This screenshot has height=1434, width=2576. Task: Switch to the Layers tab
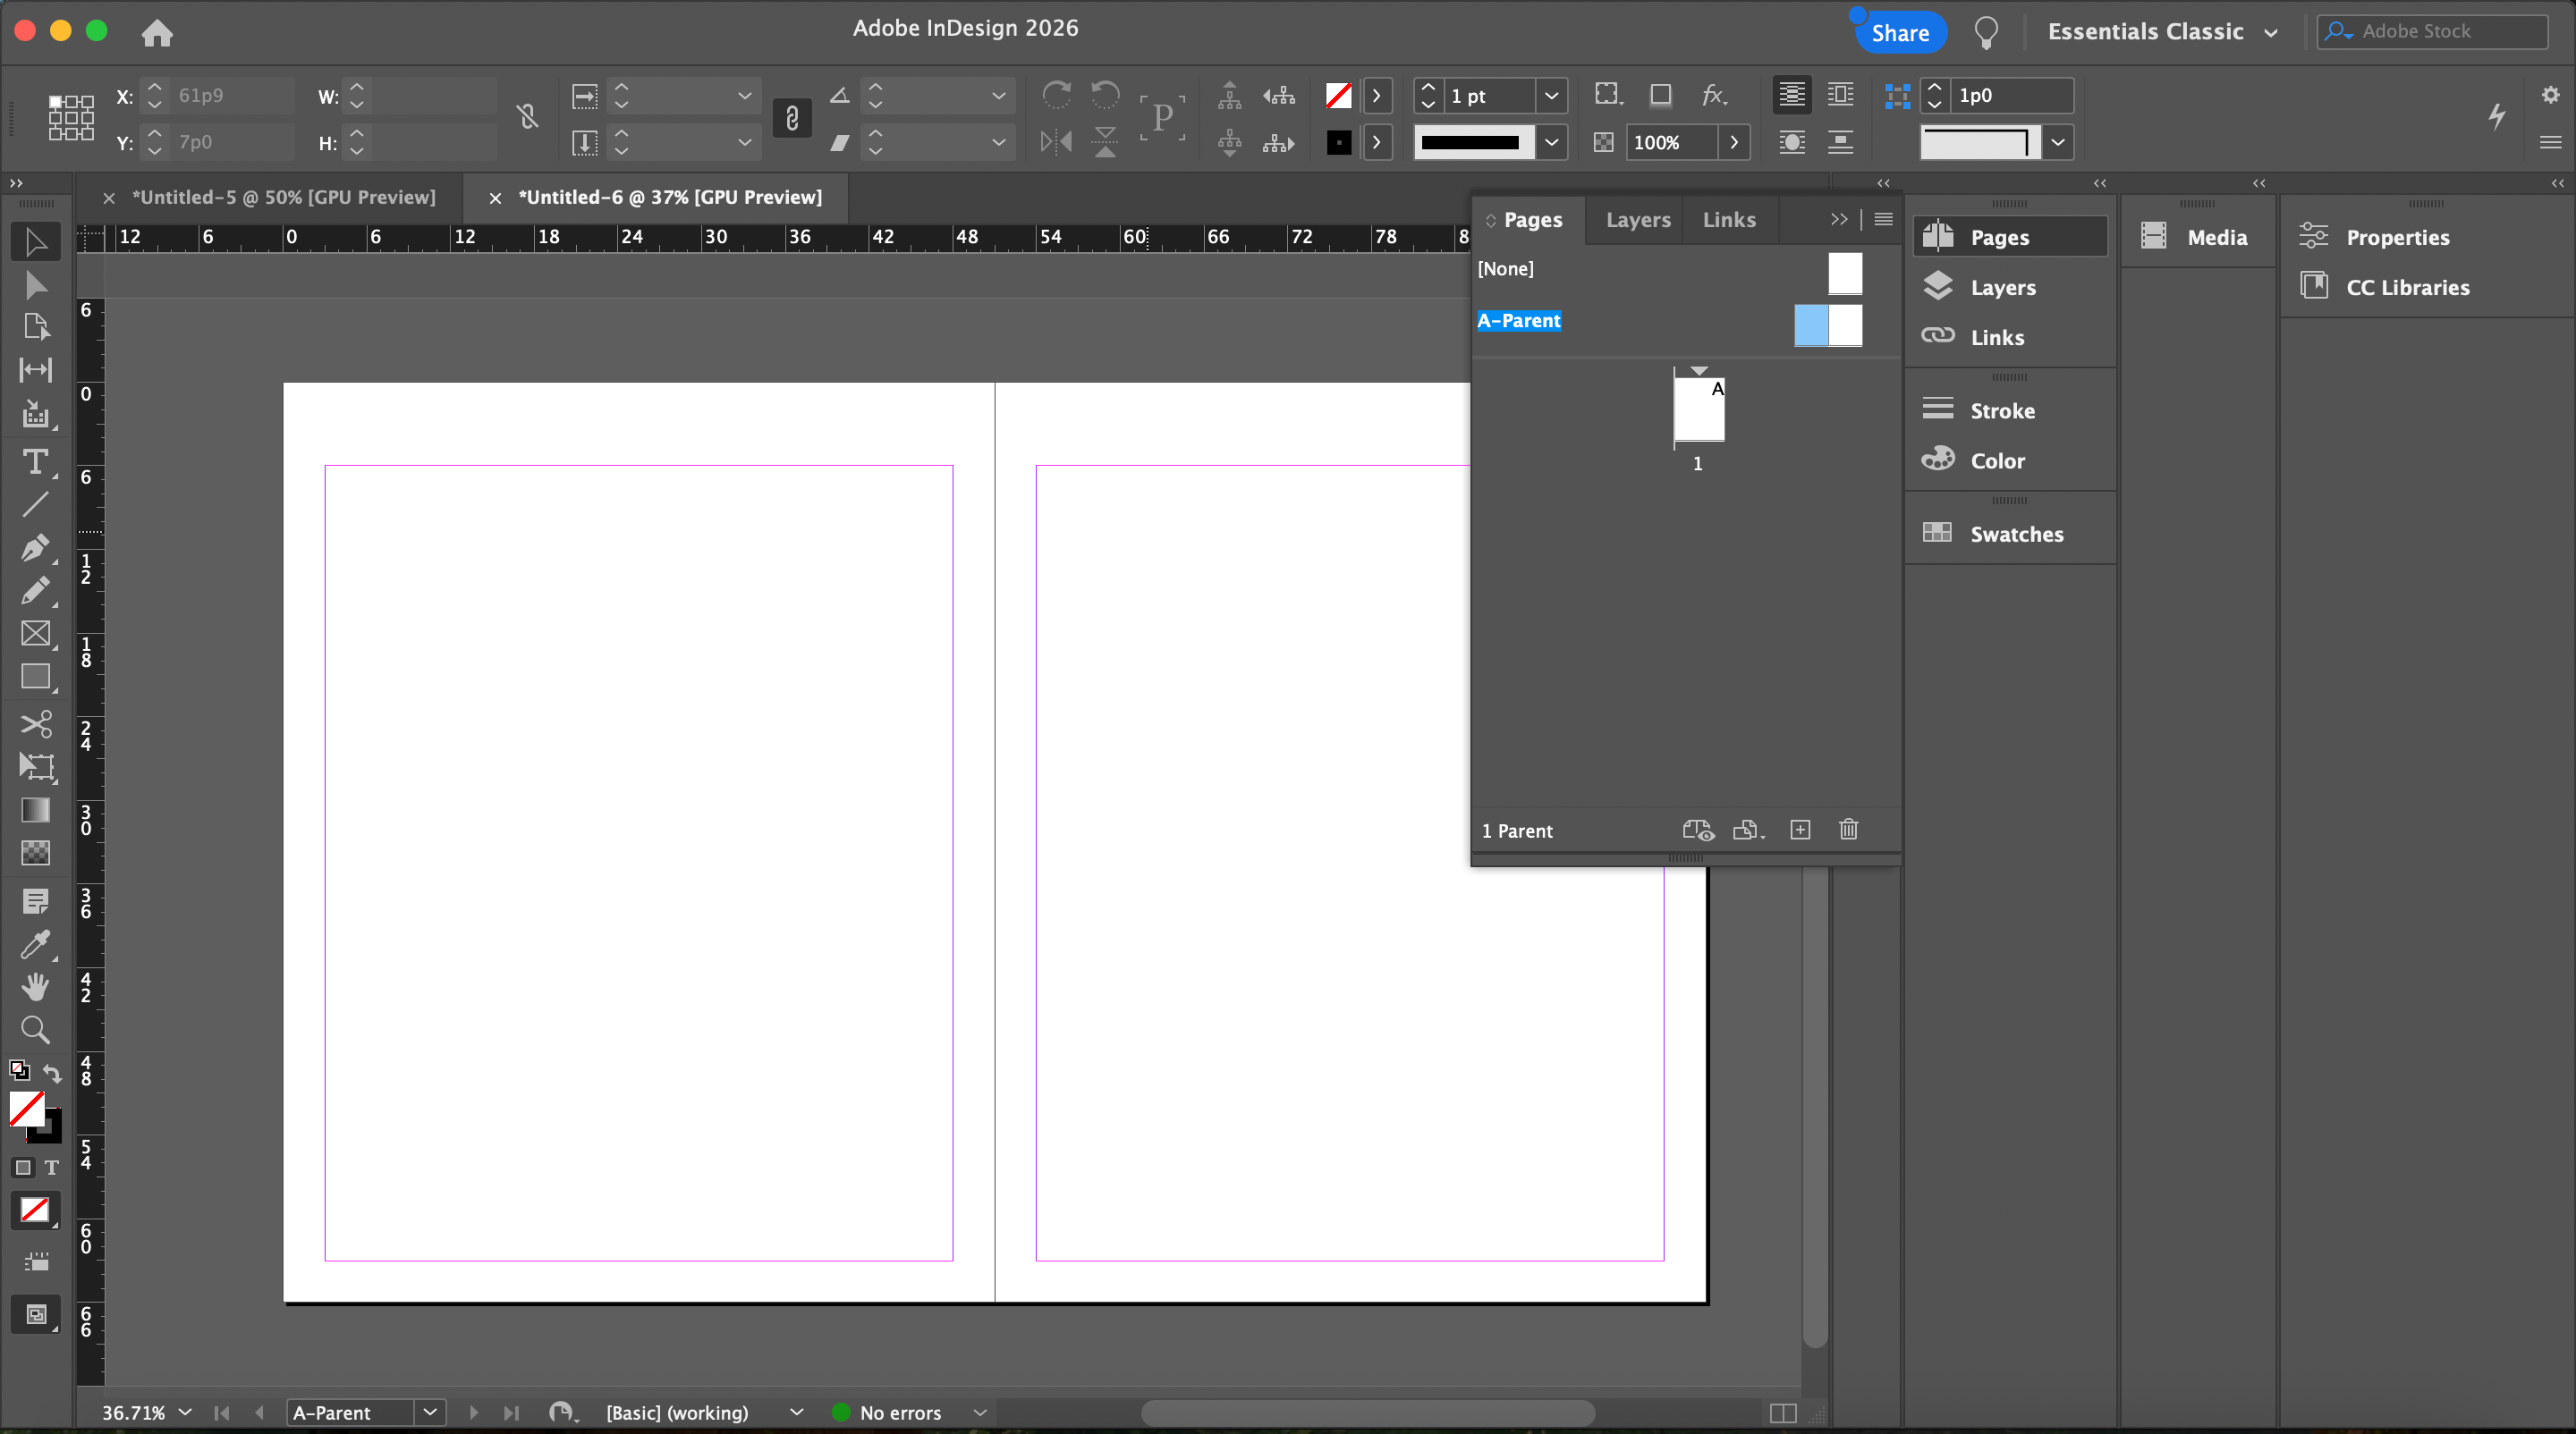(1638, 220)
